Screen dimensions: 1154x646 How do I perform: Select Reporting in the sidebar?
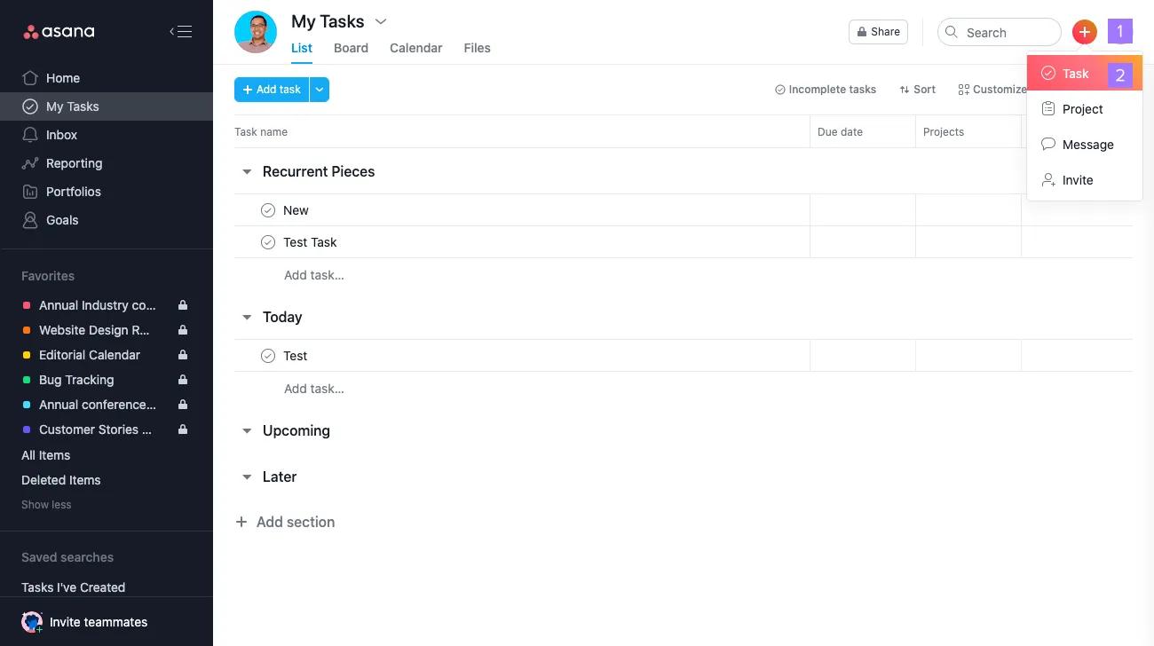point(74,163)
